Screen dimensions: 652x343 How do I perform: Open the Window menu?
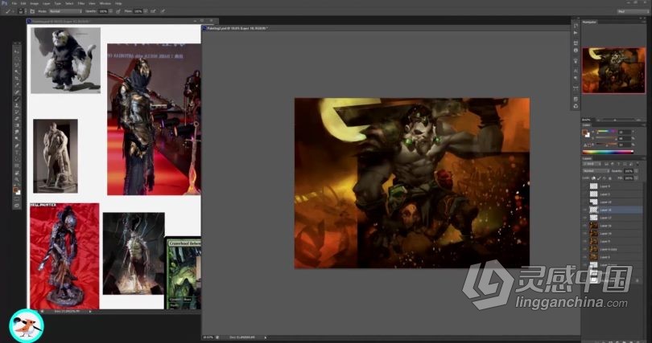[x=105, y=3]
